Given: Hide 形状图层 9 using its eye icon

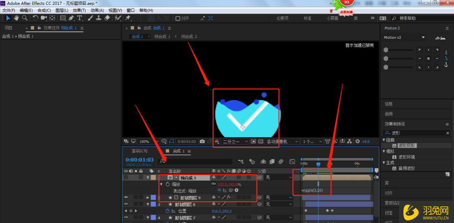Looking at the screenshot, I should [126, 197].
